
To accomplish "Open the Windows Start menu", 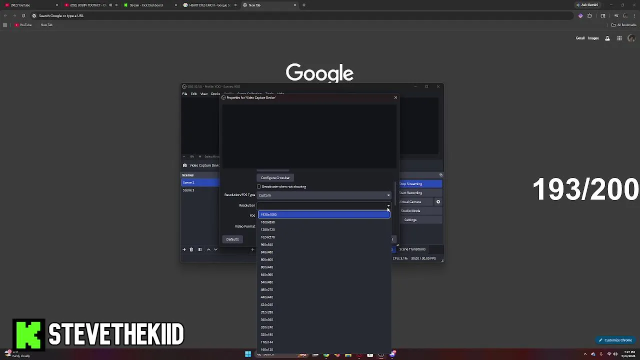I will pyautogui.click(x=248, y=354).
